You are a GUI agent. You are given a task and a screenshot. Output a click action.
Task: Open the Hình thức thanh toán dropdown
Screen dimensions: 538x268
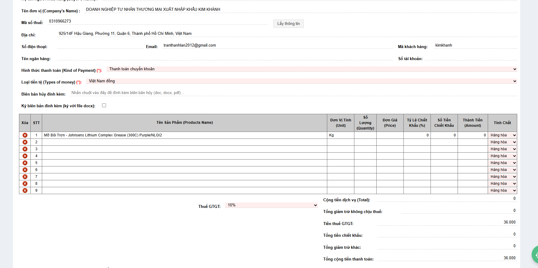tap(312, 69)
